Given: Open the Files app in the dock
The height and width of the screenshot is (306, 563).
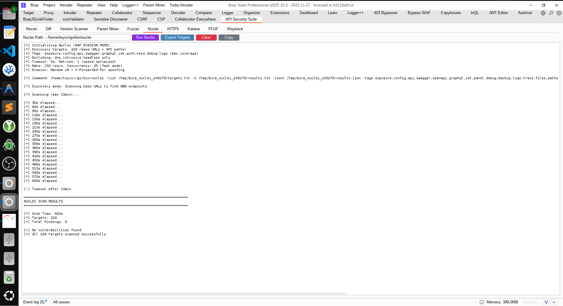Looking at the screenshot, I should coord(9,13).
